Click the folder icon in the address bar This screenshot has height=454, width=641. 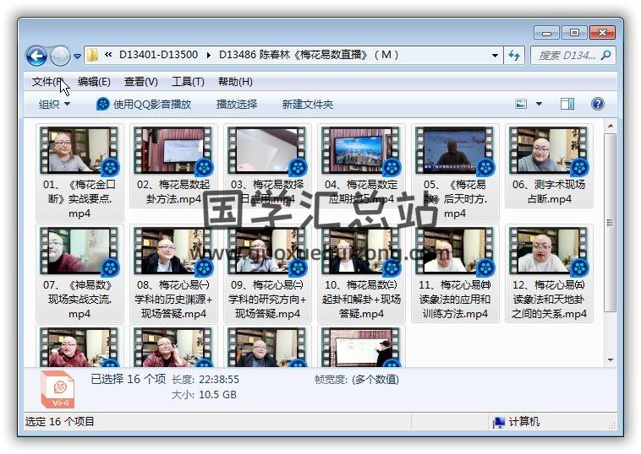(x=93, y=55)
